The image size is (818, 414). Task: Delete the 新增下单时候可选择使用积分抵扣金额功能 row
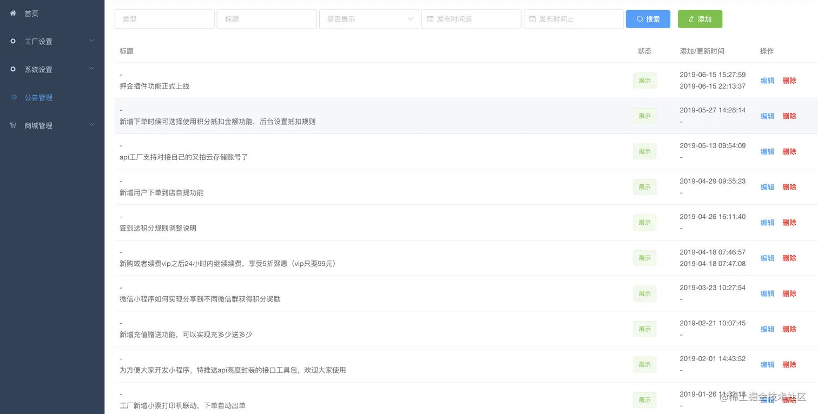[x=789, y=116]
